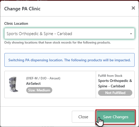Click the helper text about stock records
This screenshot has width=139, height=127.
click(x=57, y=42)
